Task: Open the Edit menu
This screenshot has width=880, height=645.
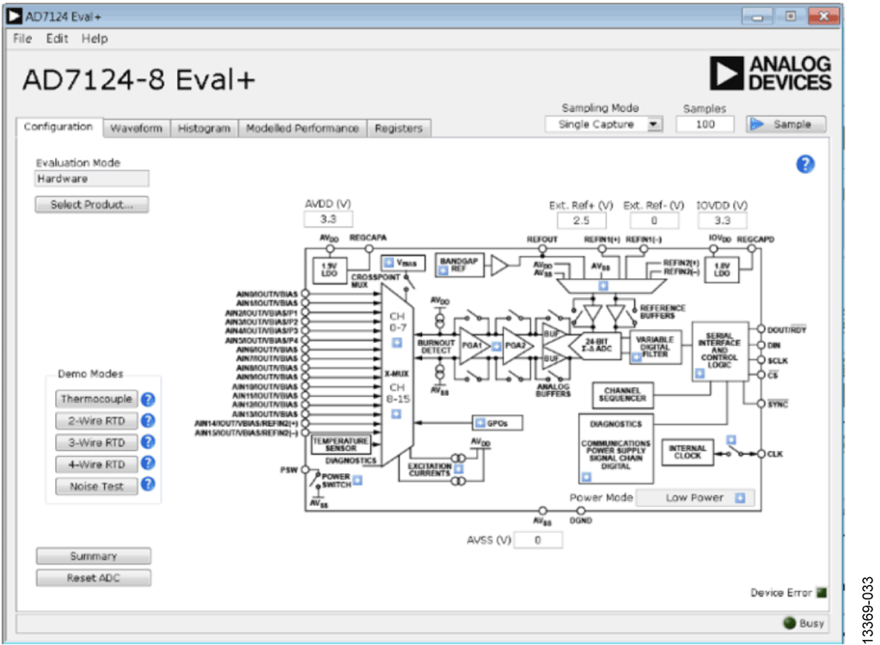Action: click(57, 39)
